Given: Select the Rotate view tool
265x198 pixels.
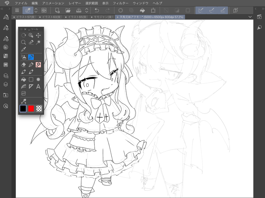Looking at the screenshot, I should [x=24, y=35].
